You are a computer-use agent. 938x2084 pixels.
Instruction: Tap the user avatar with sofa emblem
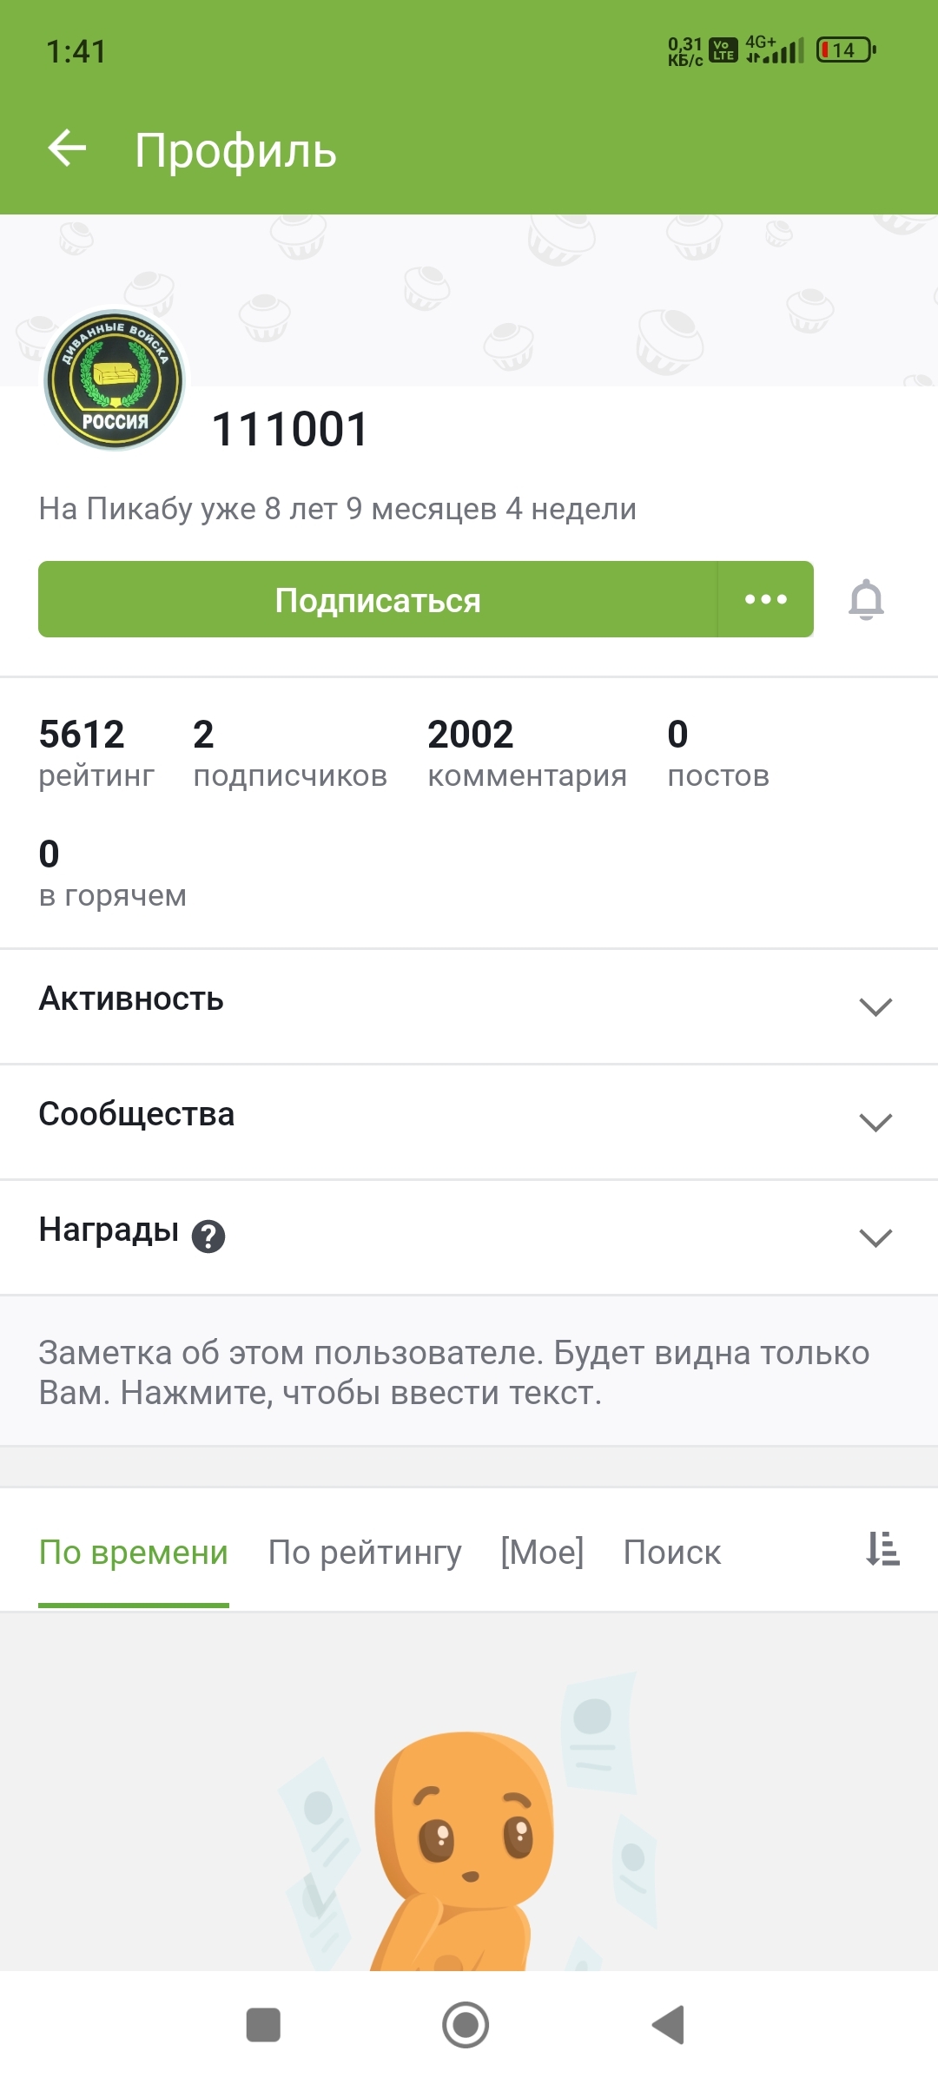pos(115,380)
